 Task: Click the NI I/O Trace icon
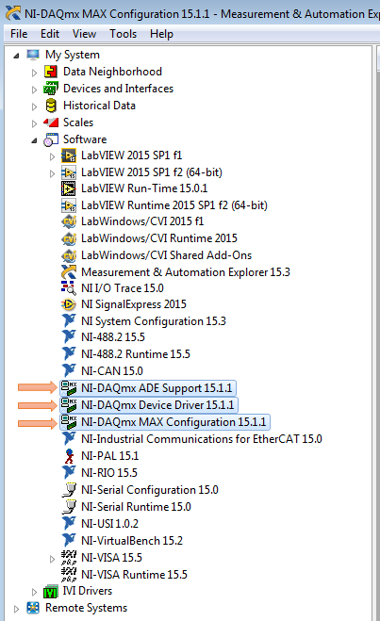tap(69, 288)
